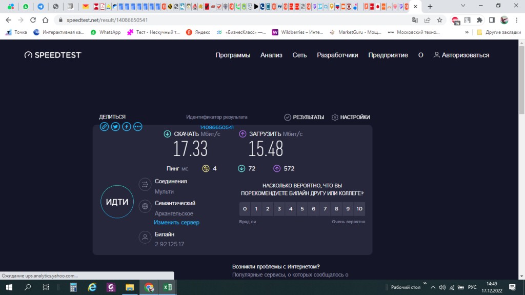The image size is (525, 295).
Task: Open the О menu item
Action: pyautogui.click(x=420, y=55)
